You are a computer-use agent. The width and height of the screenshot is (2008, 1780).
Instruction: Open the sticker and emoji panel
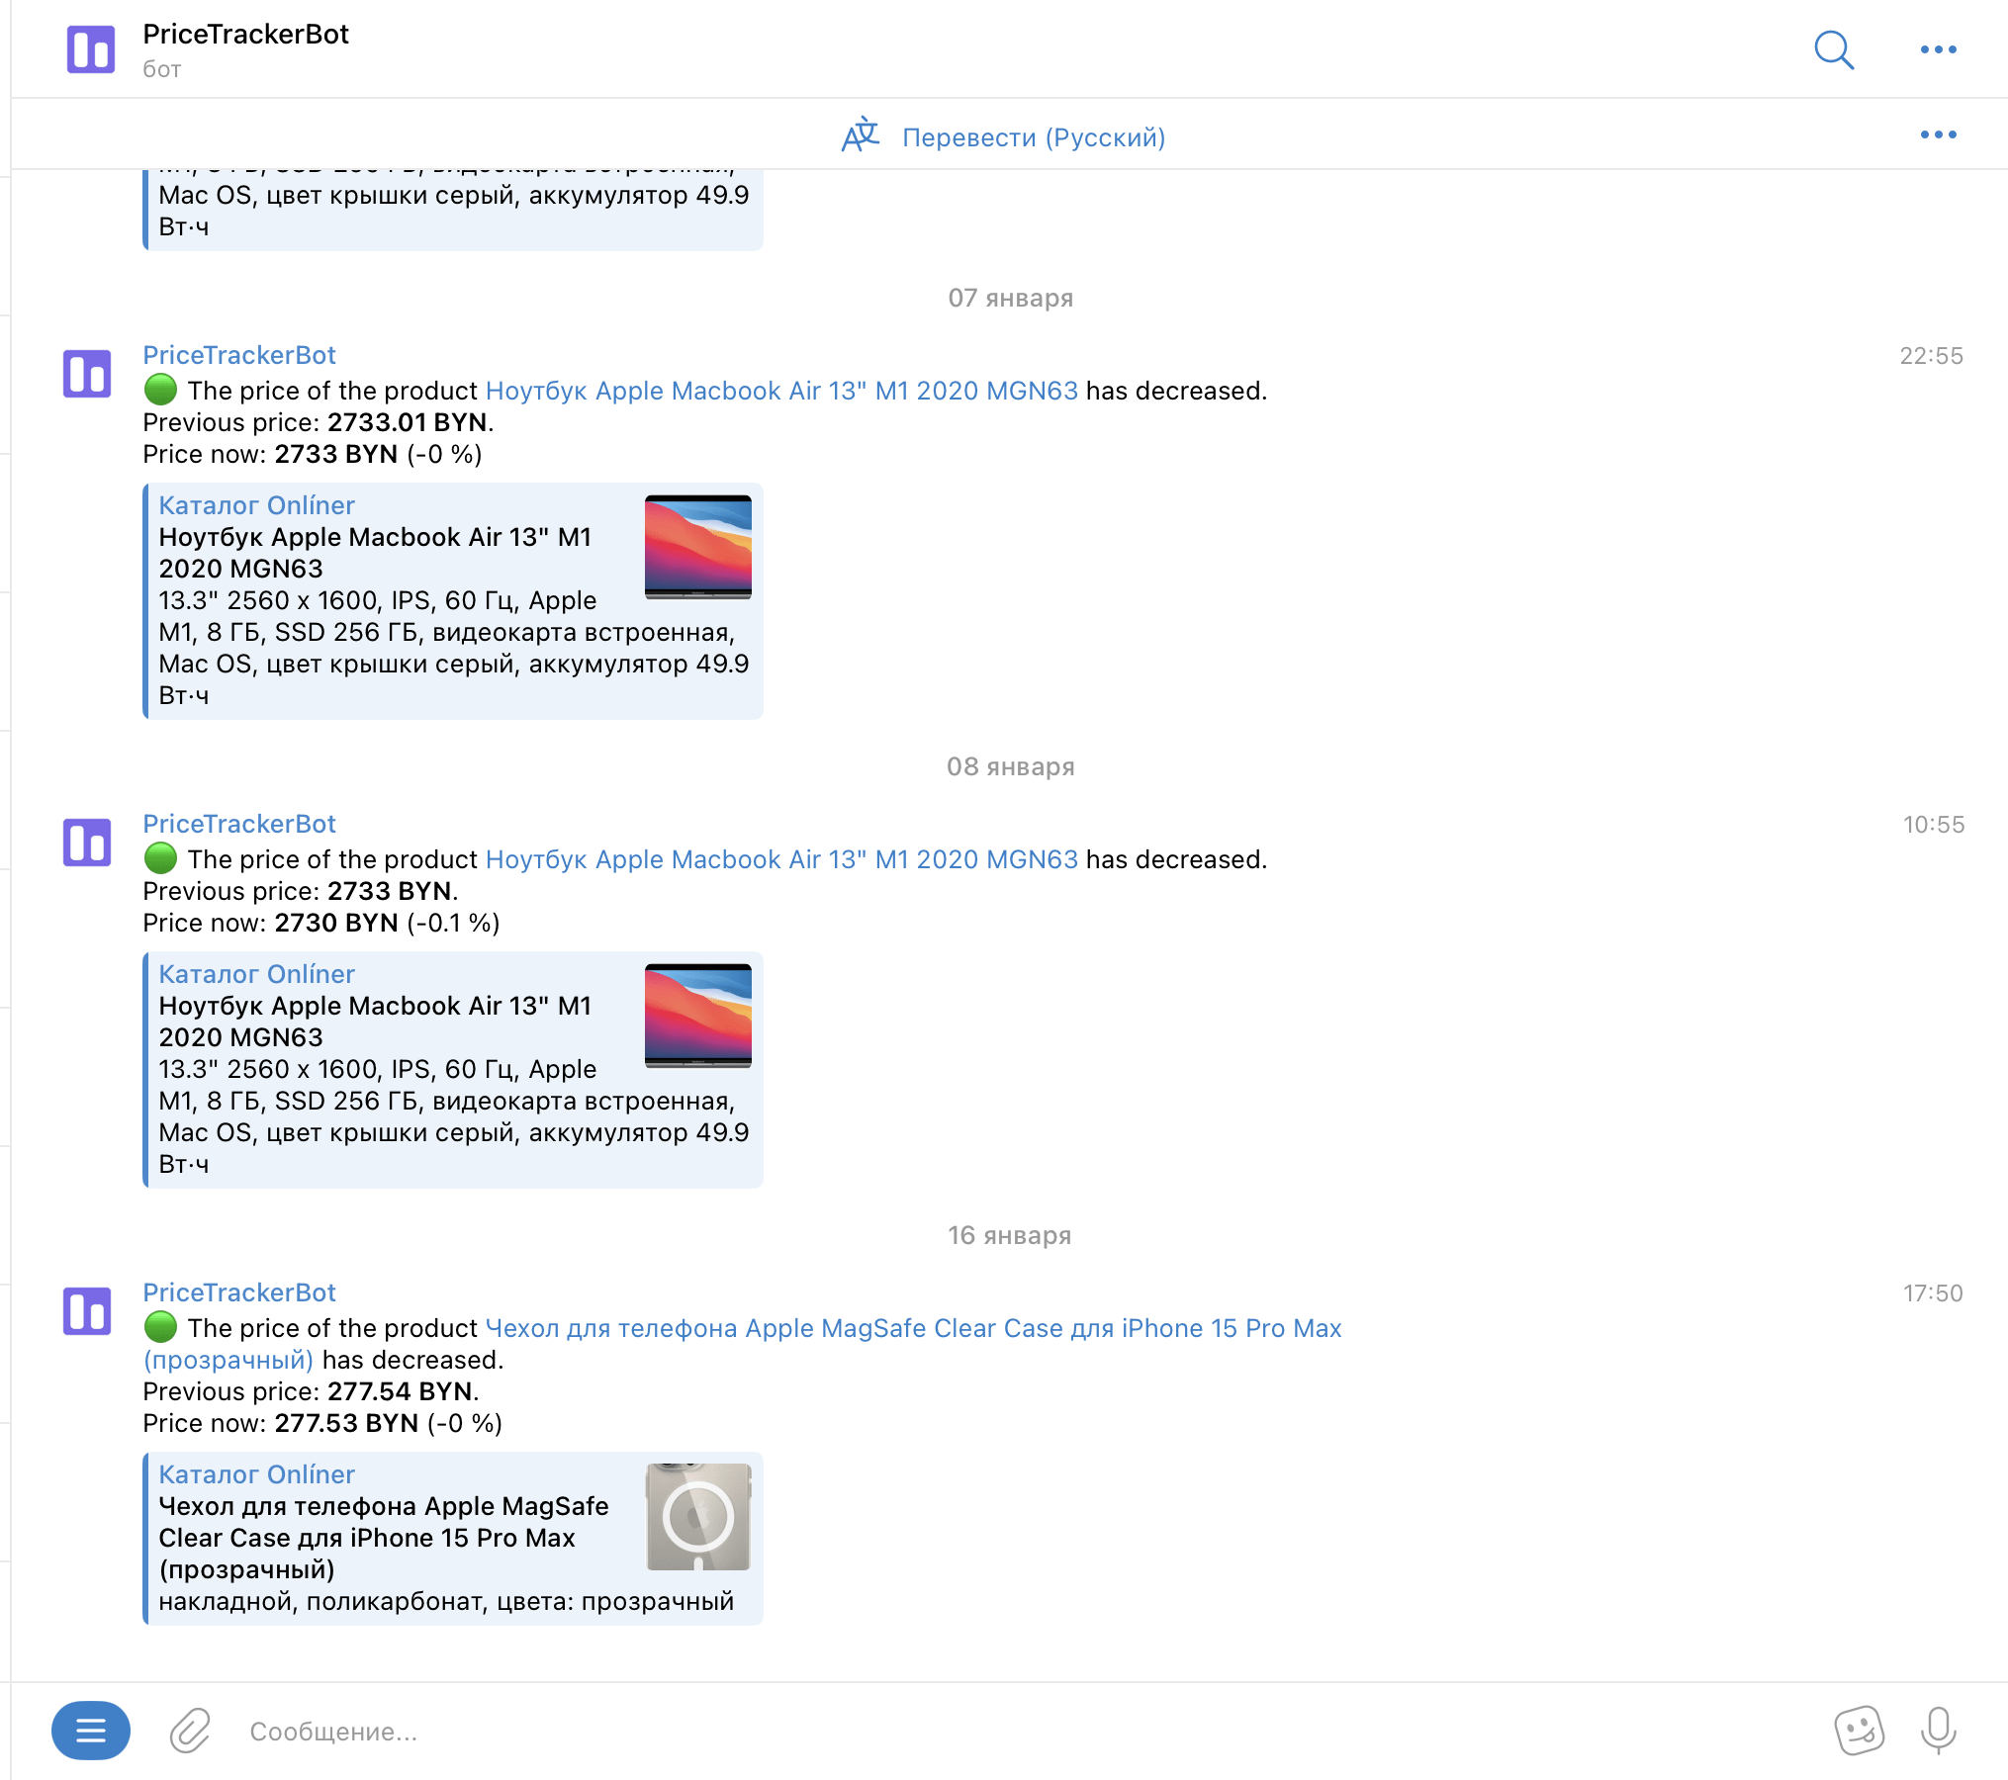tap(1859, 1731)
